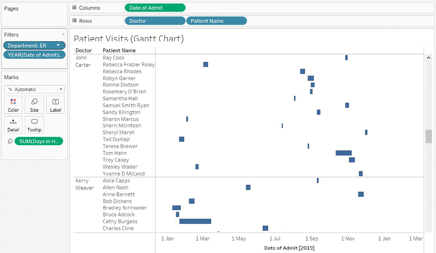Open the Detail mark property
This screenshot has width=436, height=253.
tap(13, 125)
